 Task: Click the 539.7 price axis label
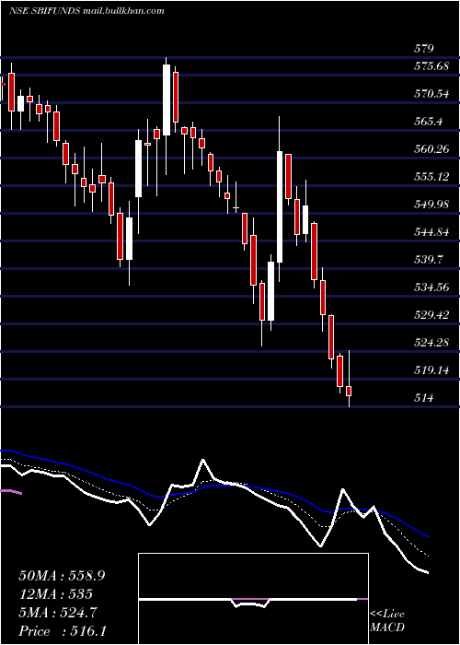pyautogui.click(x=428, y=260)
